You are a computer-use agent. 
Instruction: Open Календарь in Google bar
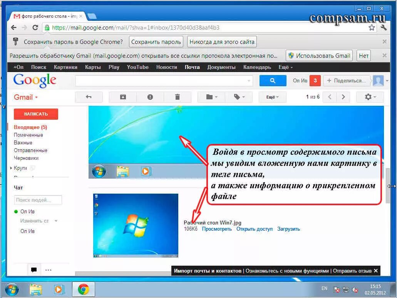pos(257,67)
